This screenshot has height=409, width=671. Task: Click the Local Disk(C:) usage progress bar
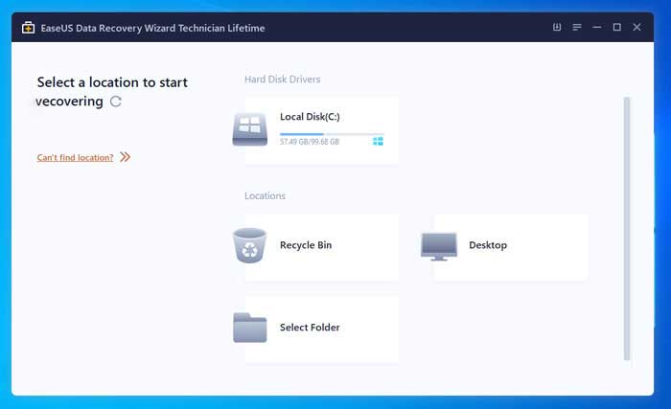coord(332,134)
